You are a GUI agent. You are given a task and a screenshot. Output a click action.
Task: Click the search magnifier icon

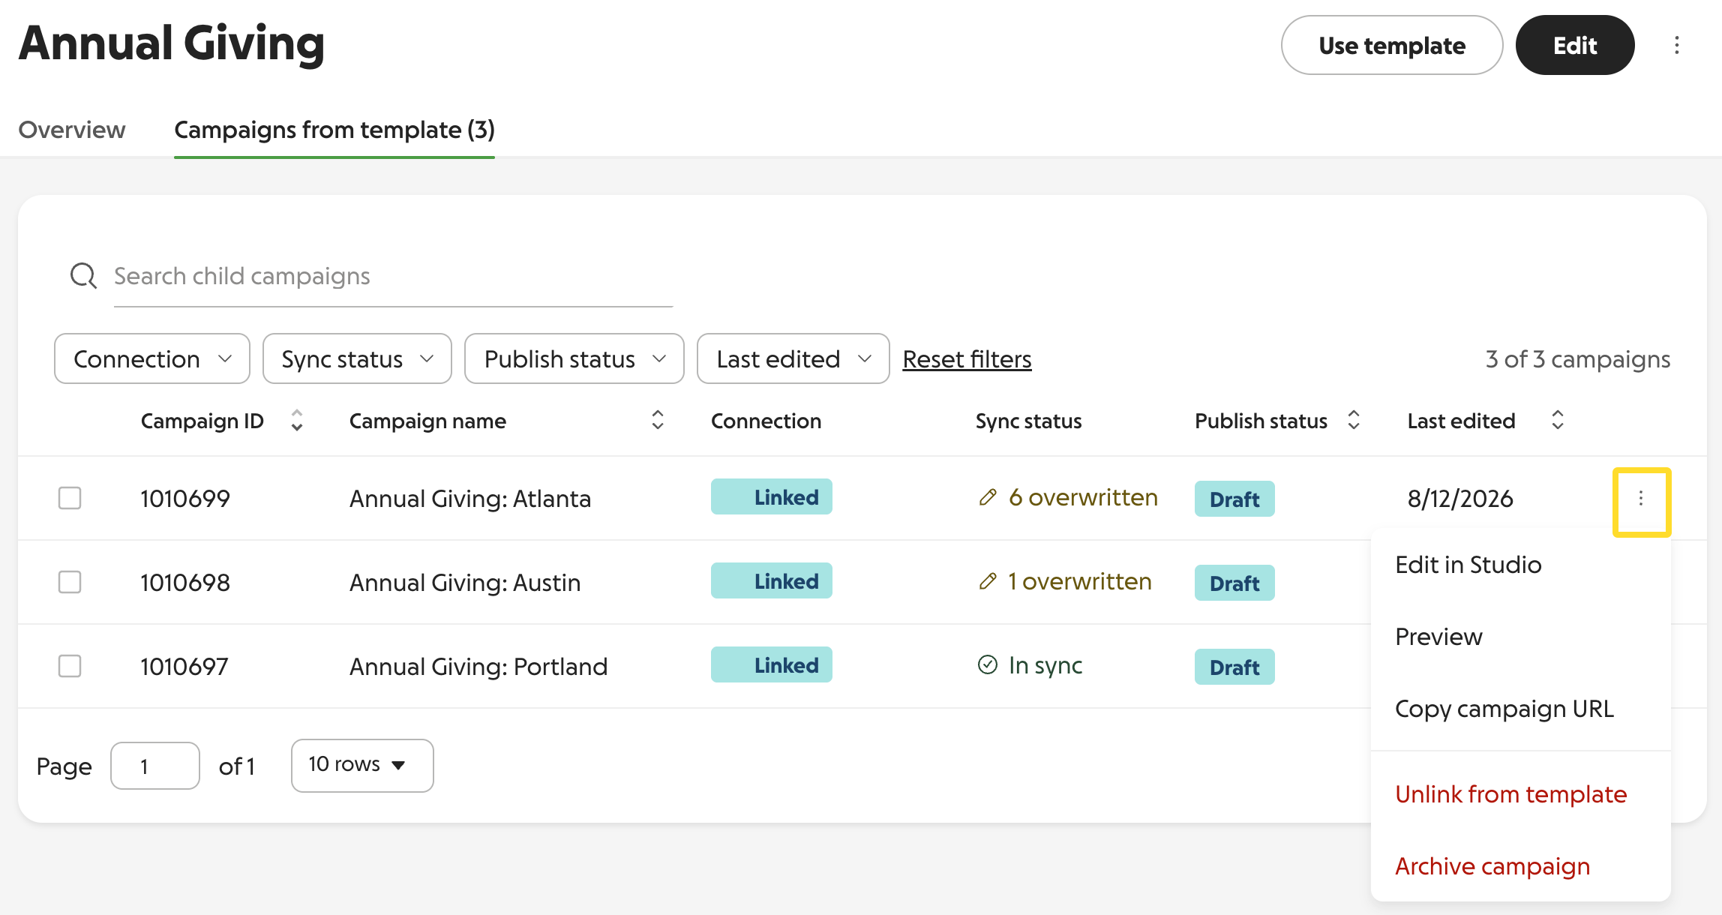[83, 276]
